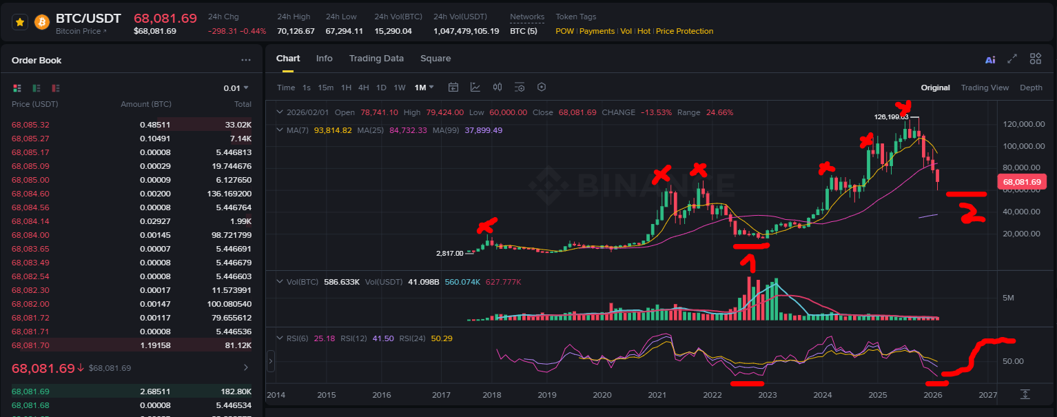Image resolution: width=1057 pixels, height=417 pixels.
Task: Select the 1D interval
Action: [381, 88]
